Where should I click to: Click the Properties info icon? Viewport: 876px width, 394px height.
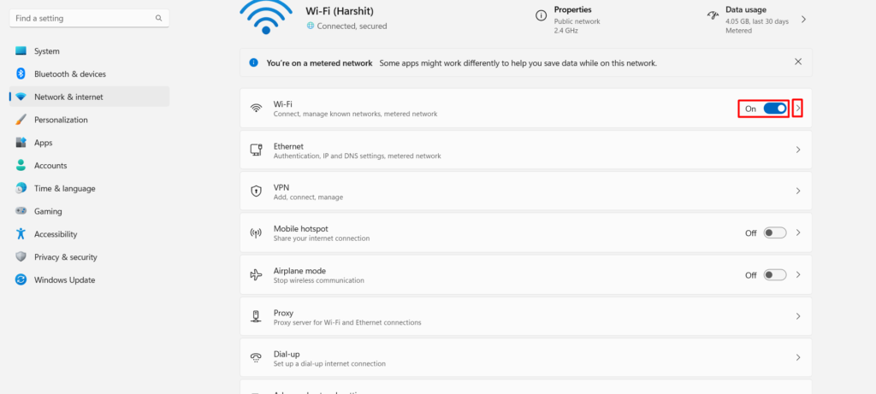click(x=541, y=16)
